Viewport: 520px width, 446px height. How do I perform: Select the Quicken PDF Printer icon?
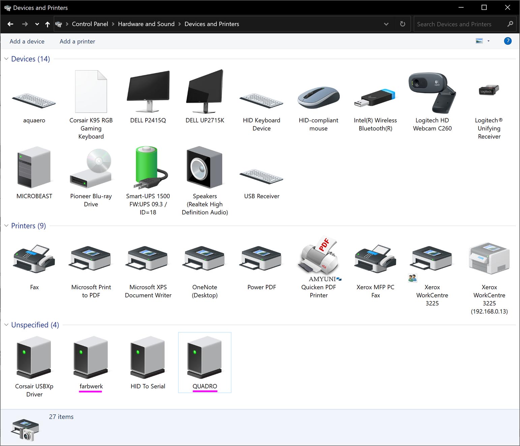coord(318,259)
